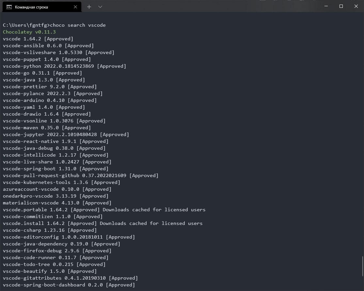The height and width of the screenshot is (291, 364).
Task: Click the 'vscode-prettier 9.2.0' line
Action: 50,87
